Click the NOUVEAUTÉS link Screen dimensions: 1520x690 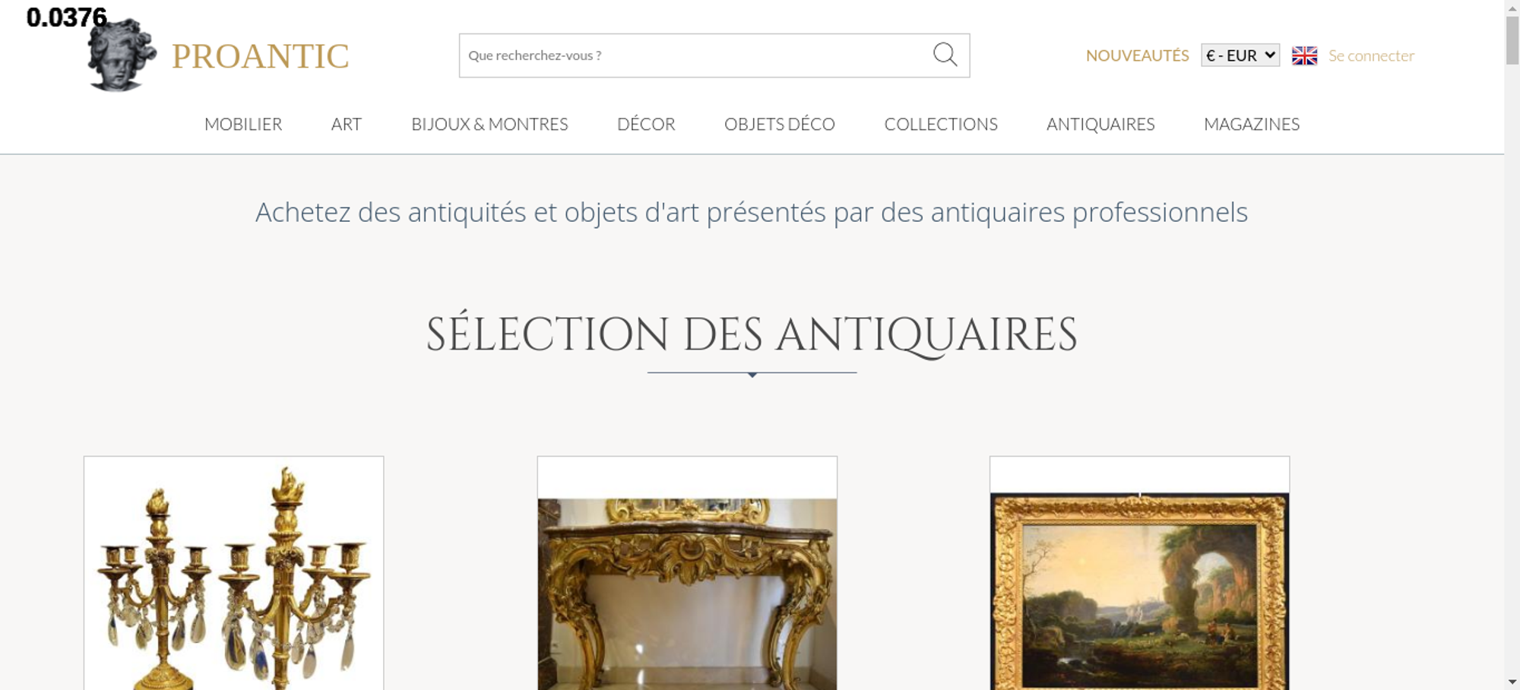pyautogui.click(x=1137, y=55)
